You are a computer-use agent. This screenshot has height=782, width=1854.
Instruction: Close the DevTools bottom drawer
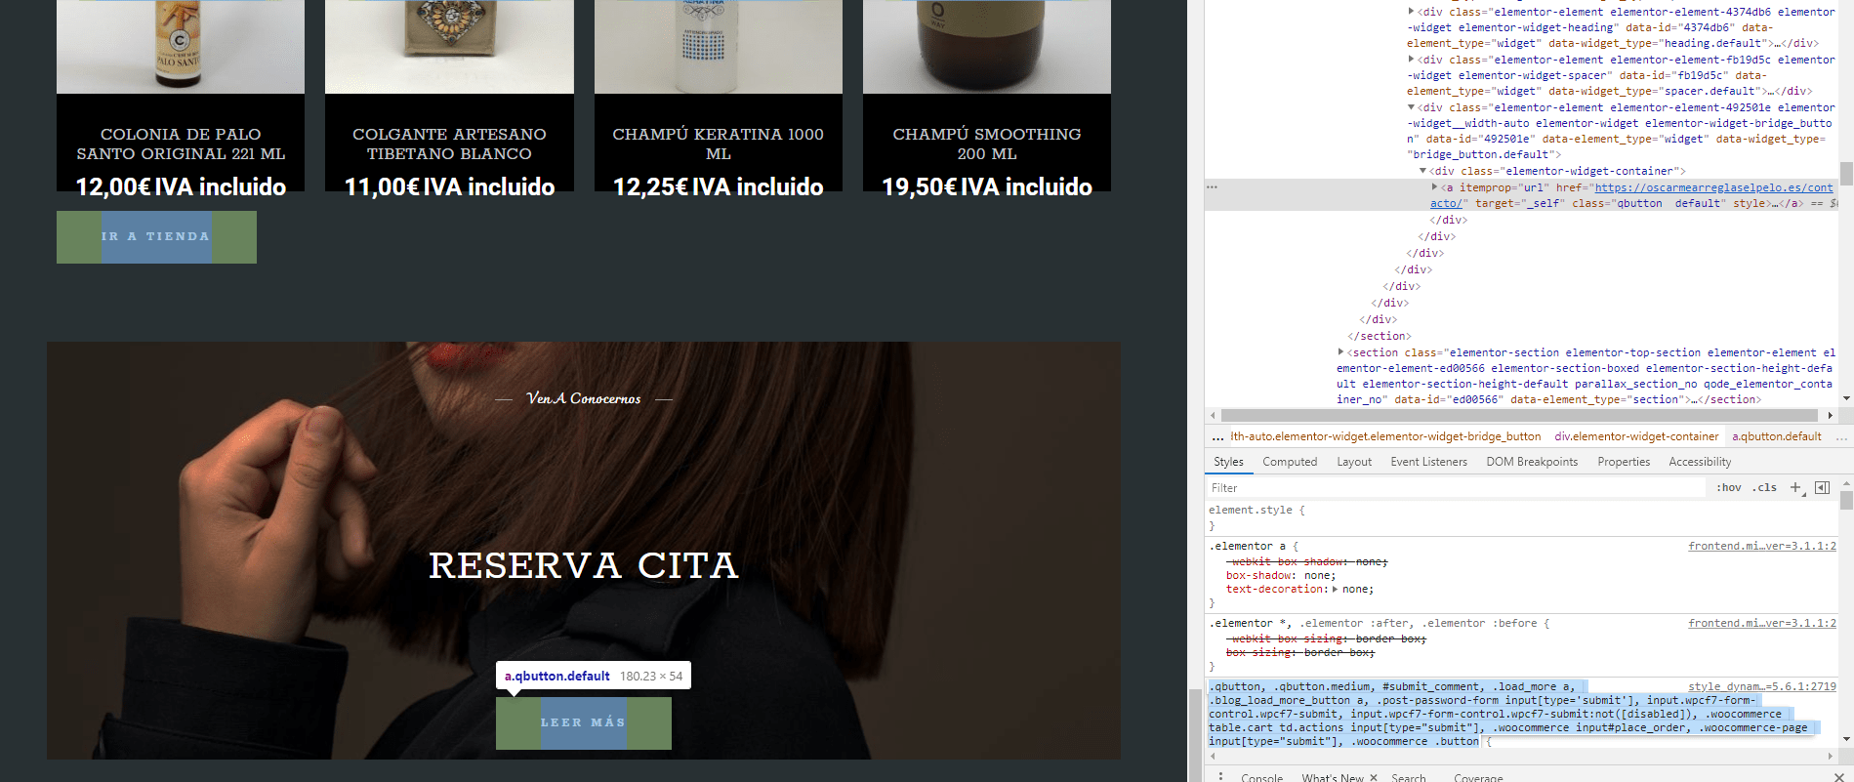[1839, 777]
